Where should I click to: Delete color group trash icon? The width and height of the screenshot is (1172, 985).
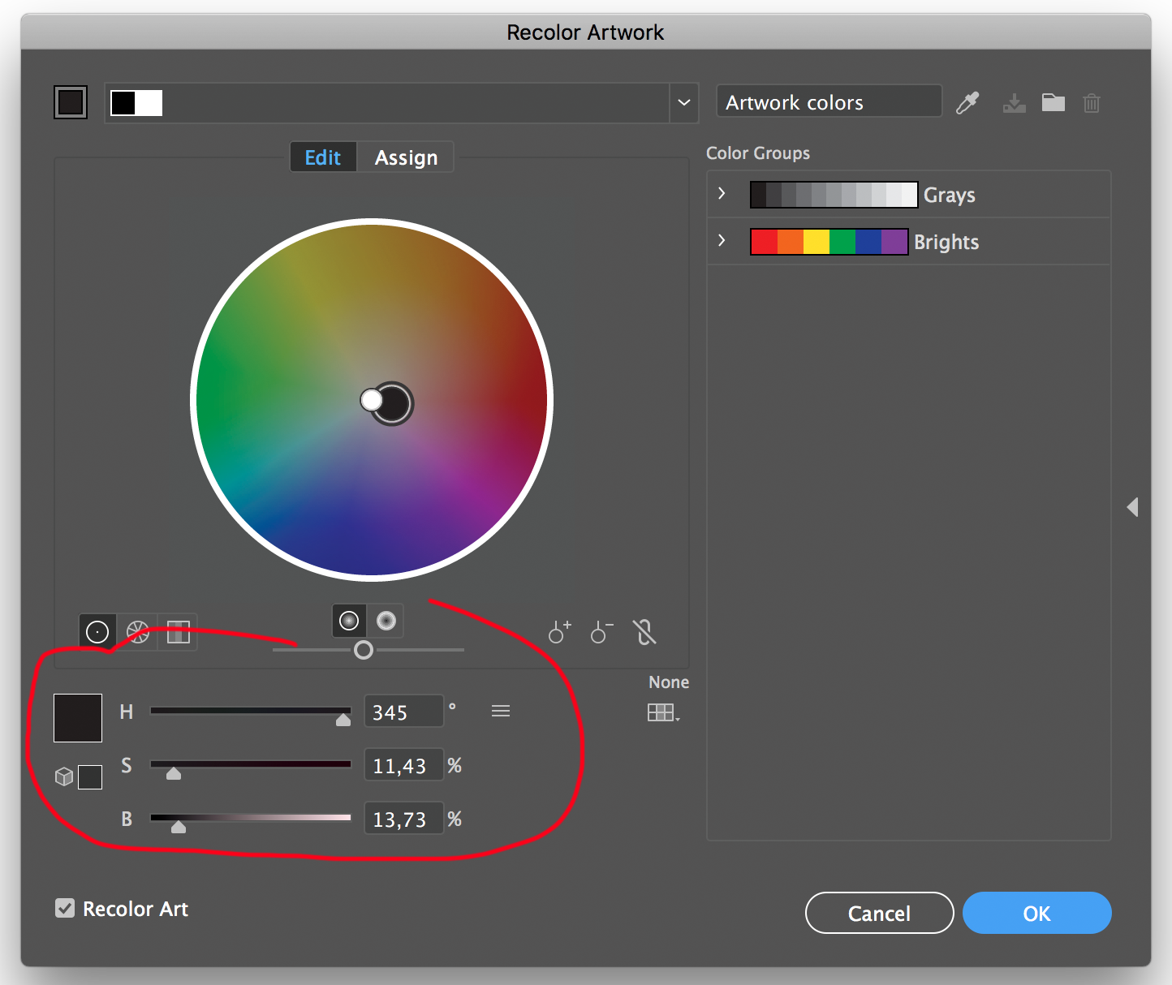click(1092, 103)
